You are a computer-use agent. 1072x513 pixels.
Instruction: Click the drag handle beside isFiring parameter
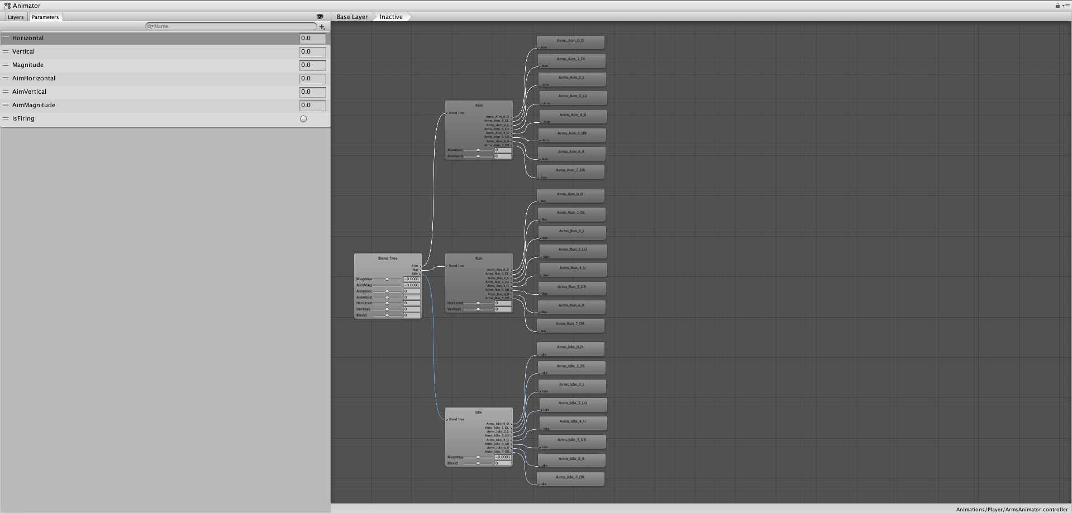6,118
